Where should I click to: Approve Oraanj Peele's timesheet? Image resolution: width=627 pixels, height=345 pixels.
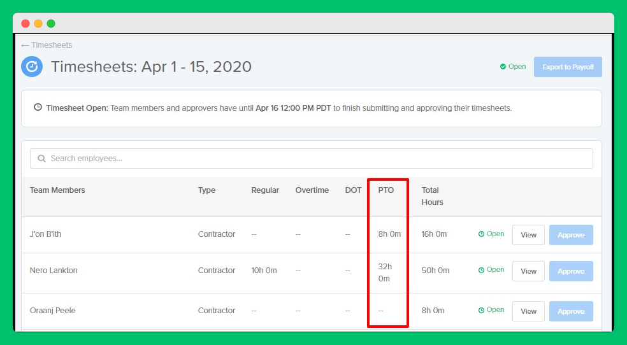(x=571, y=311)
